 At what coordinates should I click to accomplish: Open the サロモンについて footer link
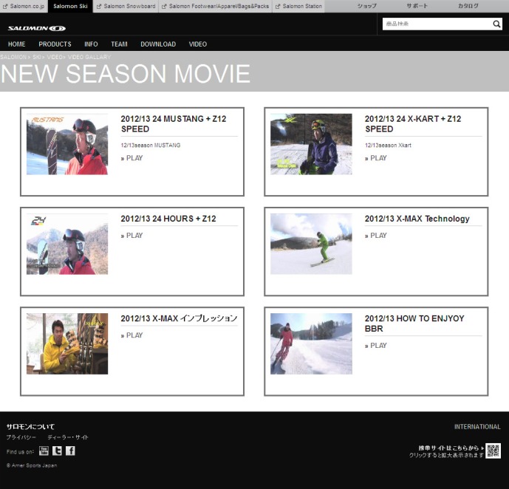(30, 427)
